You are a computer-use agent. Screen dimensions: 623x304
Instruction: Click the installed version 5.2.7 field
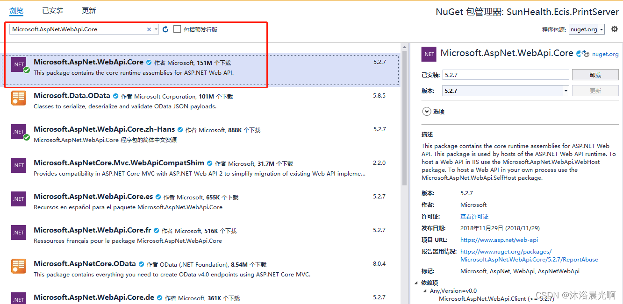pyautogui.click(x=506, y=75)
